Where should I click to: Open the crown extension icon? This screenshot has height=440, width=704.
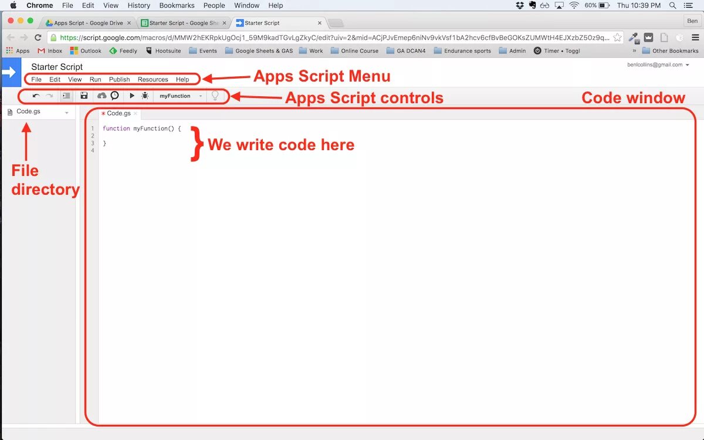tap(649, 37)
